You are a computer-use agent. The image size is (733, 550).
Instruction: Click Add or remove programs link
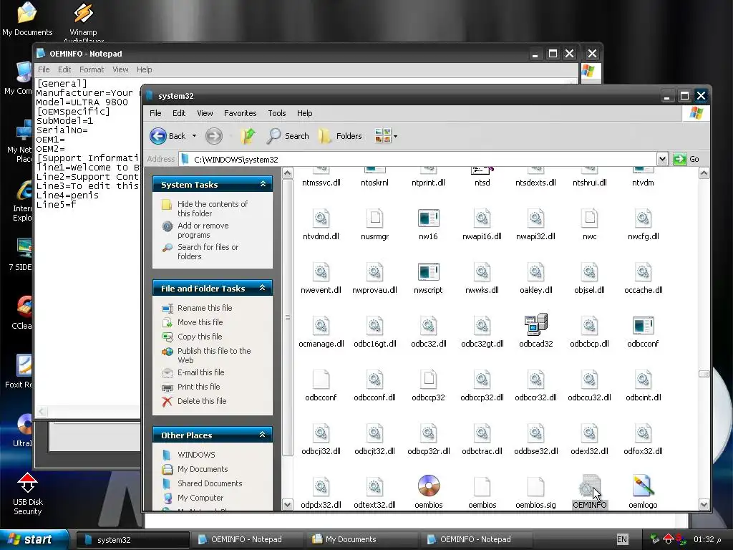[203, 230]
